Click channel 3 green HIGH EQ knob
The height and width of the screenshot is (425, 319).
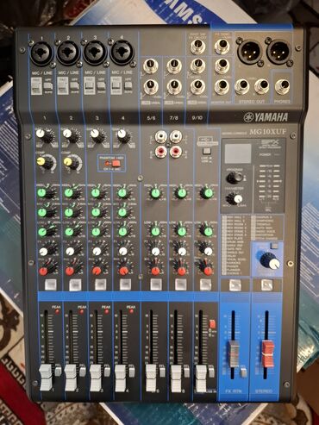(x=96, y=193)
